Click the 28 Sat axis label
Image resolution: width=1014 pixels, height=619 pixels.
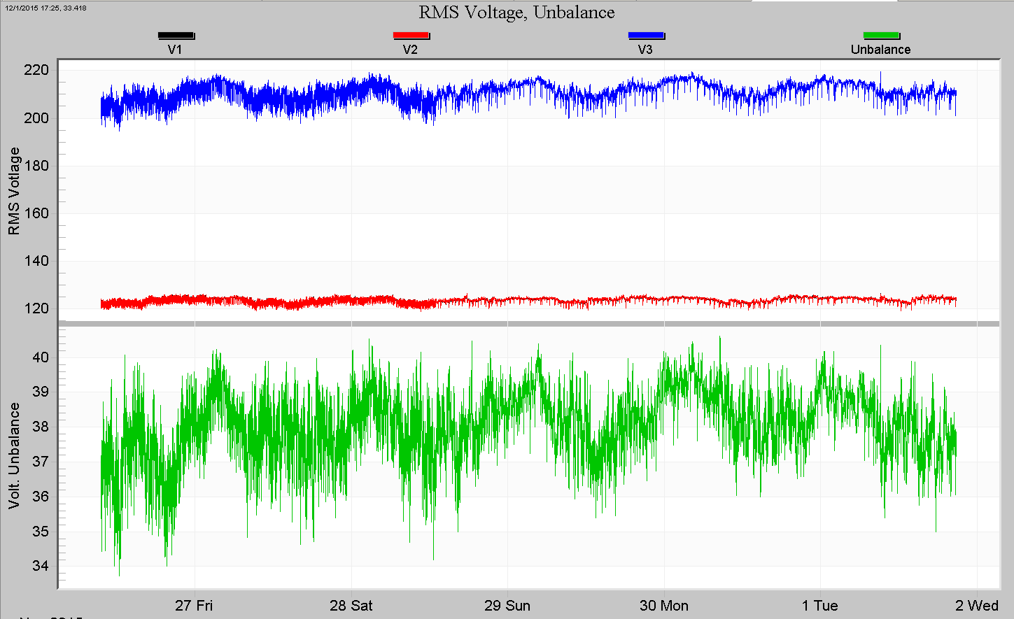[352, 606]
